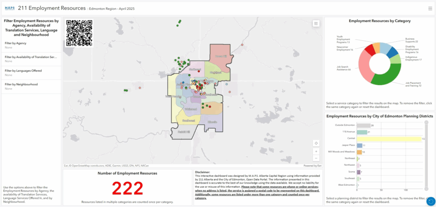The height and width of the screenshot is (207, 436).
Task: Zoom in on the map
Action: [x=316, y=151]
